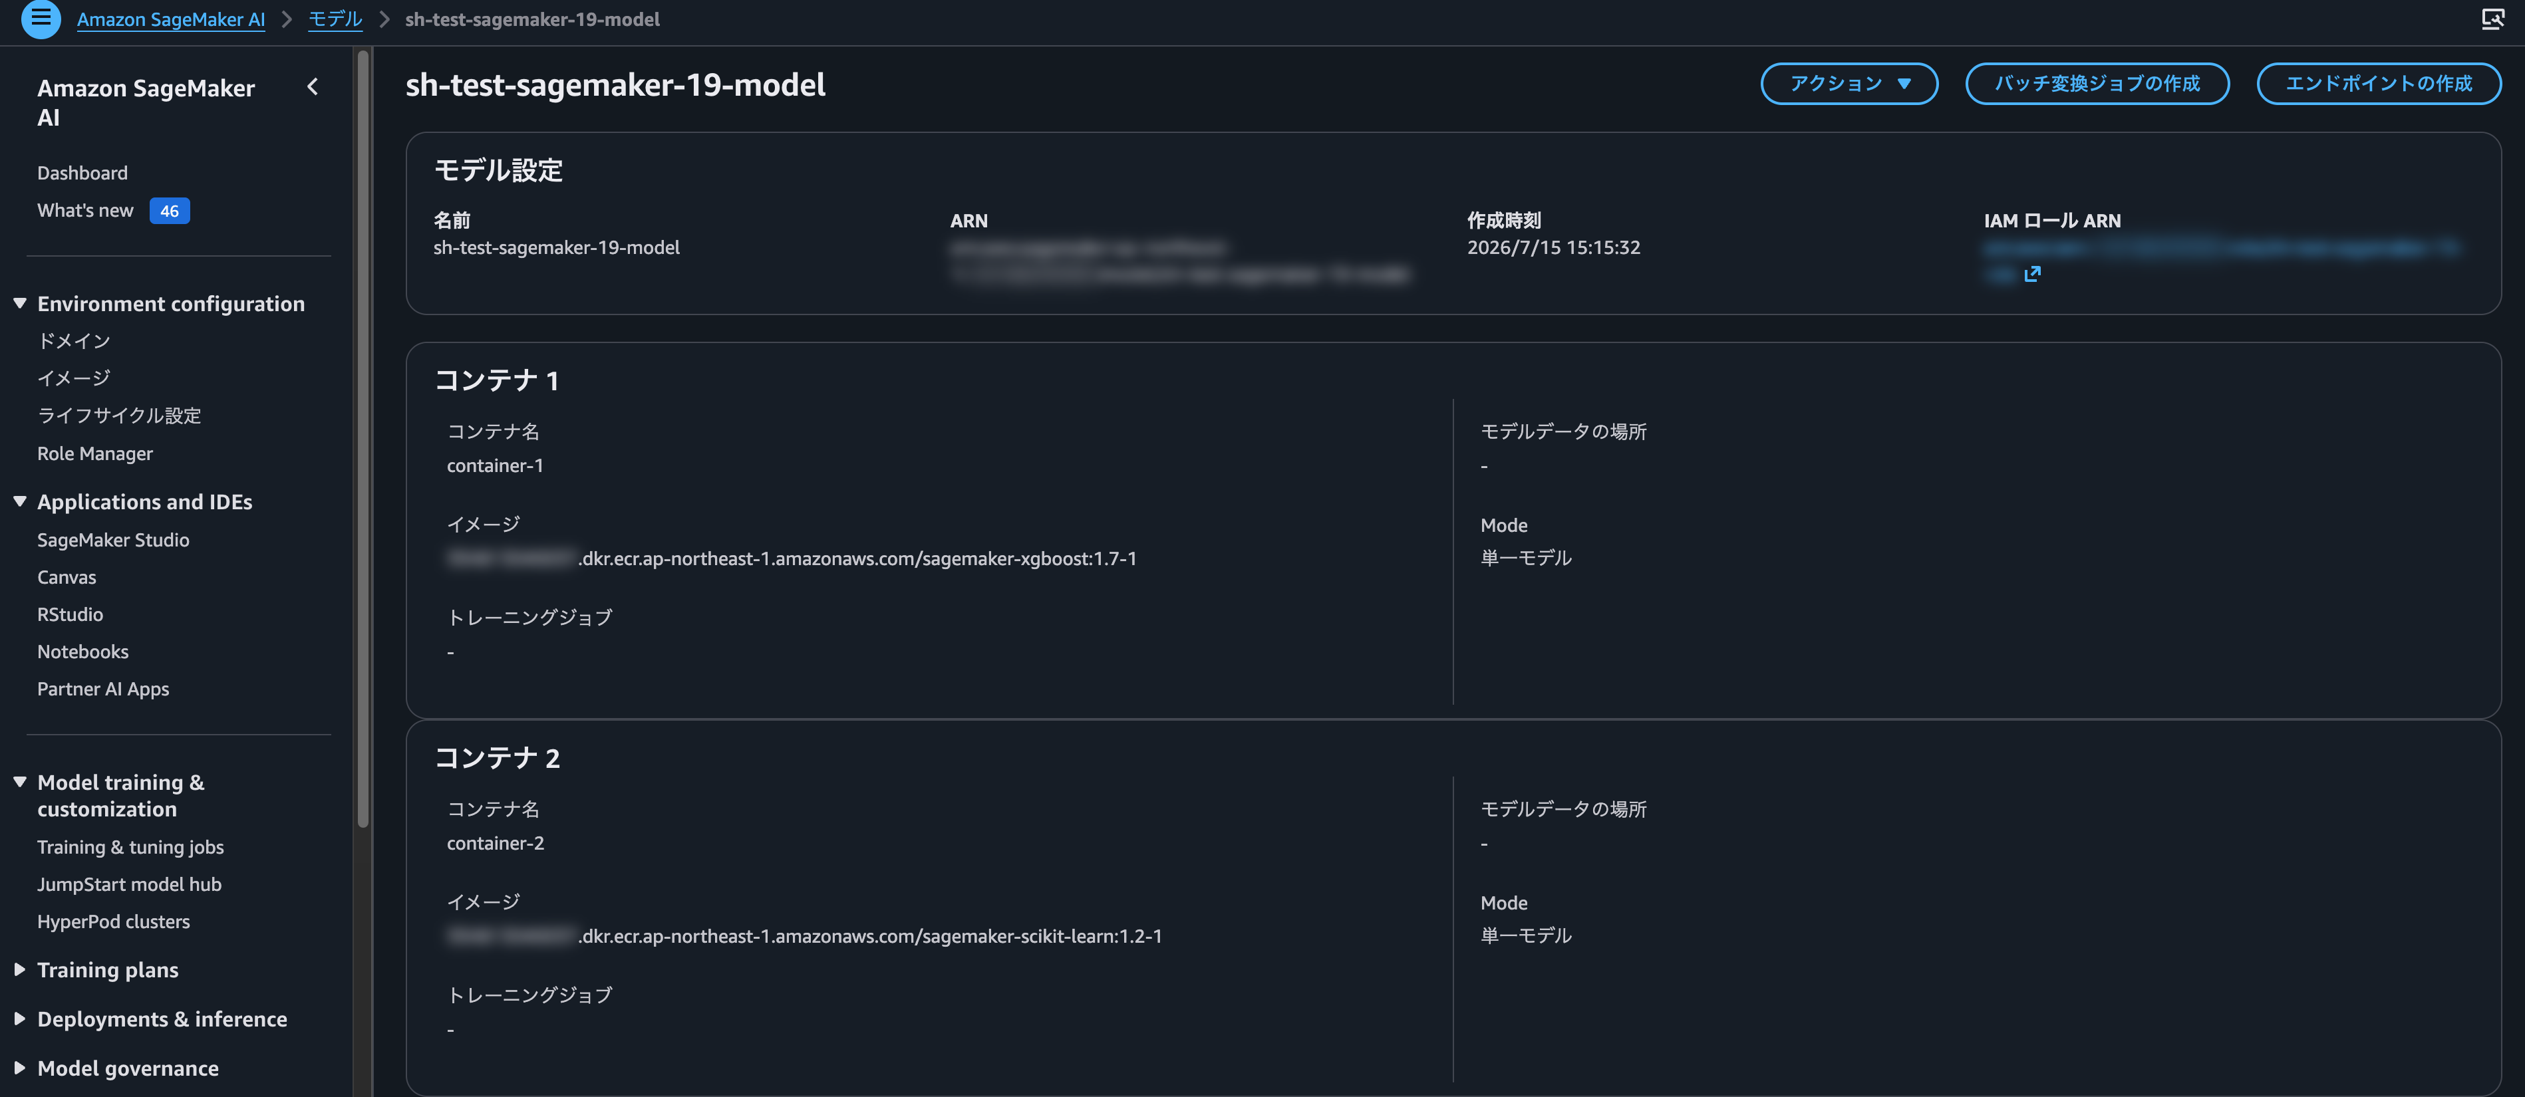Open the hamburger navigation menu icon
This screenshot has width=2525, height=1097.
[40, 18]
